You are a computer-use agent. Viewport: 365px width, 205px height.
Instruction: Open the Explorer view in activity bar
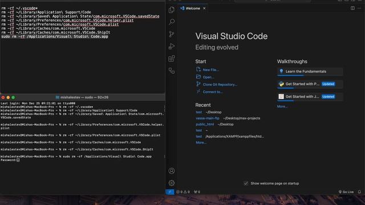(x=172, y=10)
